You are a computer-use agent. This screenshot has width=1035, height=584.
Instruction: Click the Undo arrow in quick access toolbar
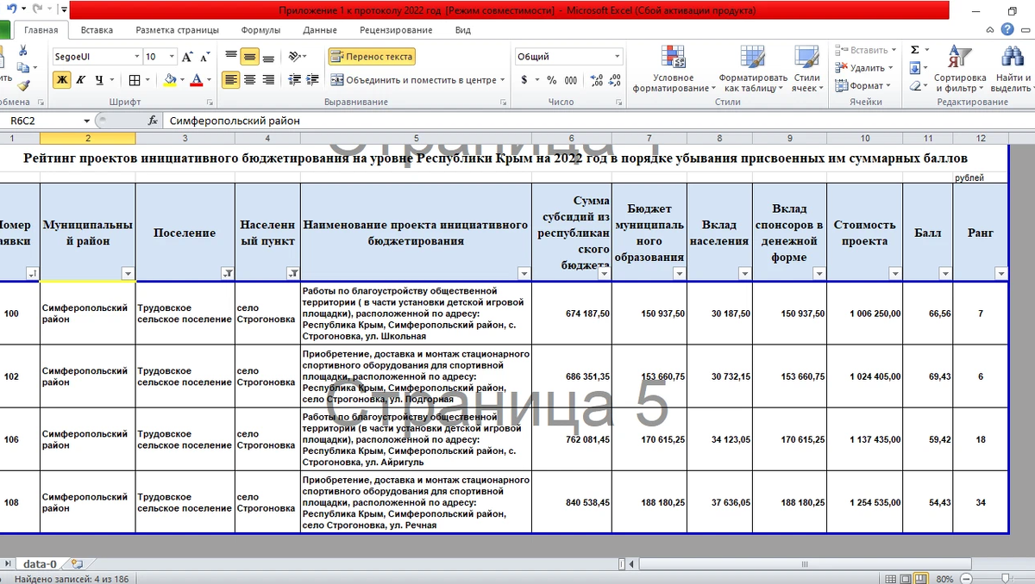(x=11, y=9)
